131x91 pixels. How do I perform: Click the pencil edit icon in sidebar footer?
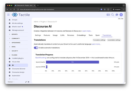pos(26,82)
